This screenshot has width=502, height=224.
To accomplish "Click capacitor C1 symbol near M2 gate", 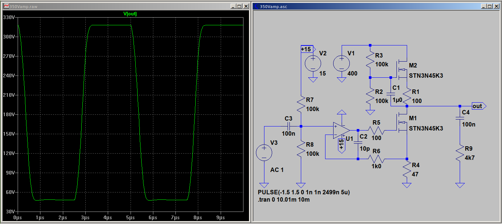I will [391, 94].
